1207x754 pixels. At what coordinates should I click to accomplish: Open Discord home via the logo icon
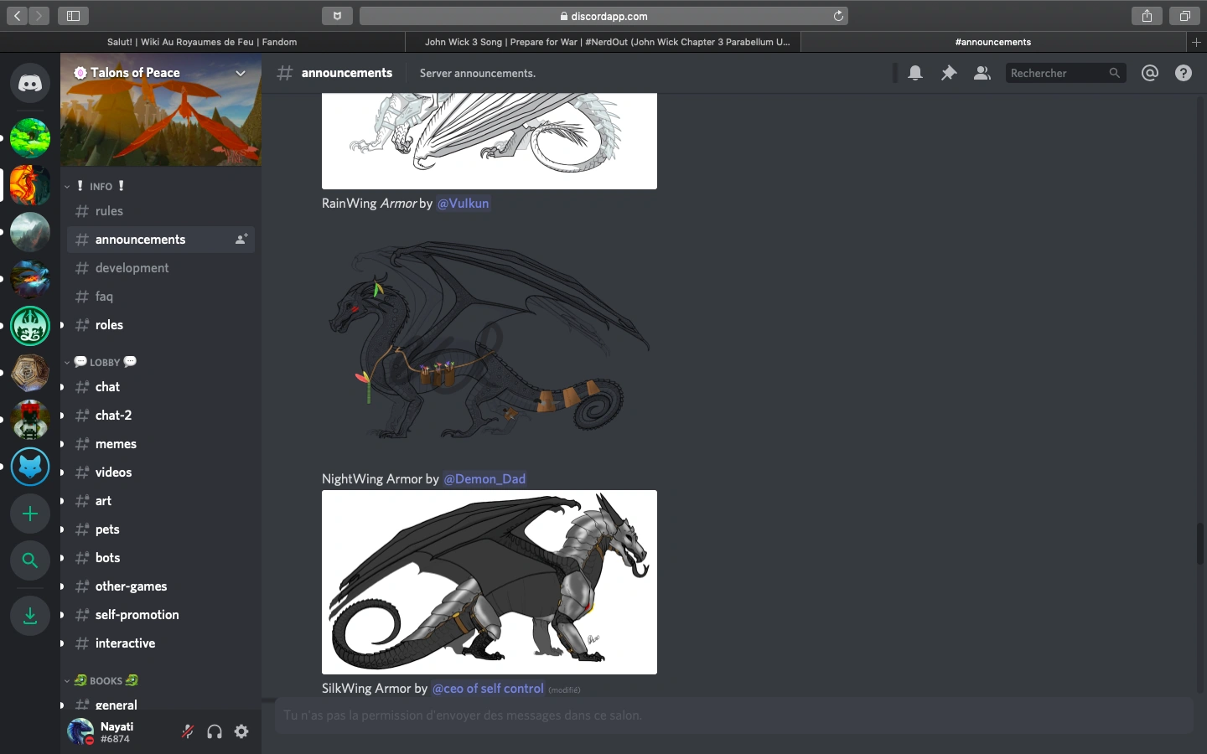[30, 84]
